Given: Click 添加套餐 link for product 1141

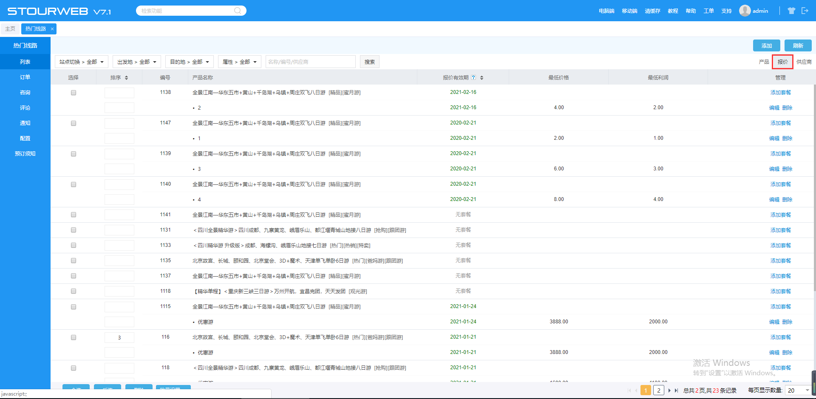Looking at the screenshot, I should (780, 215).
